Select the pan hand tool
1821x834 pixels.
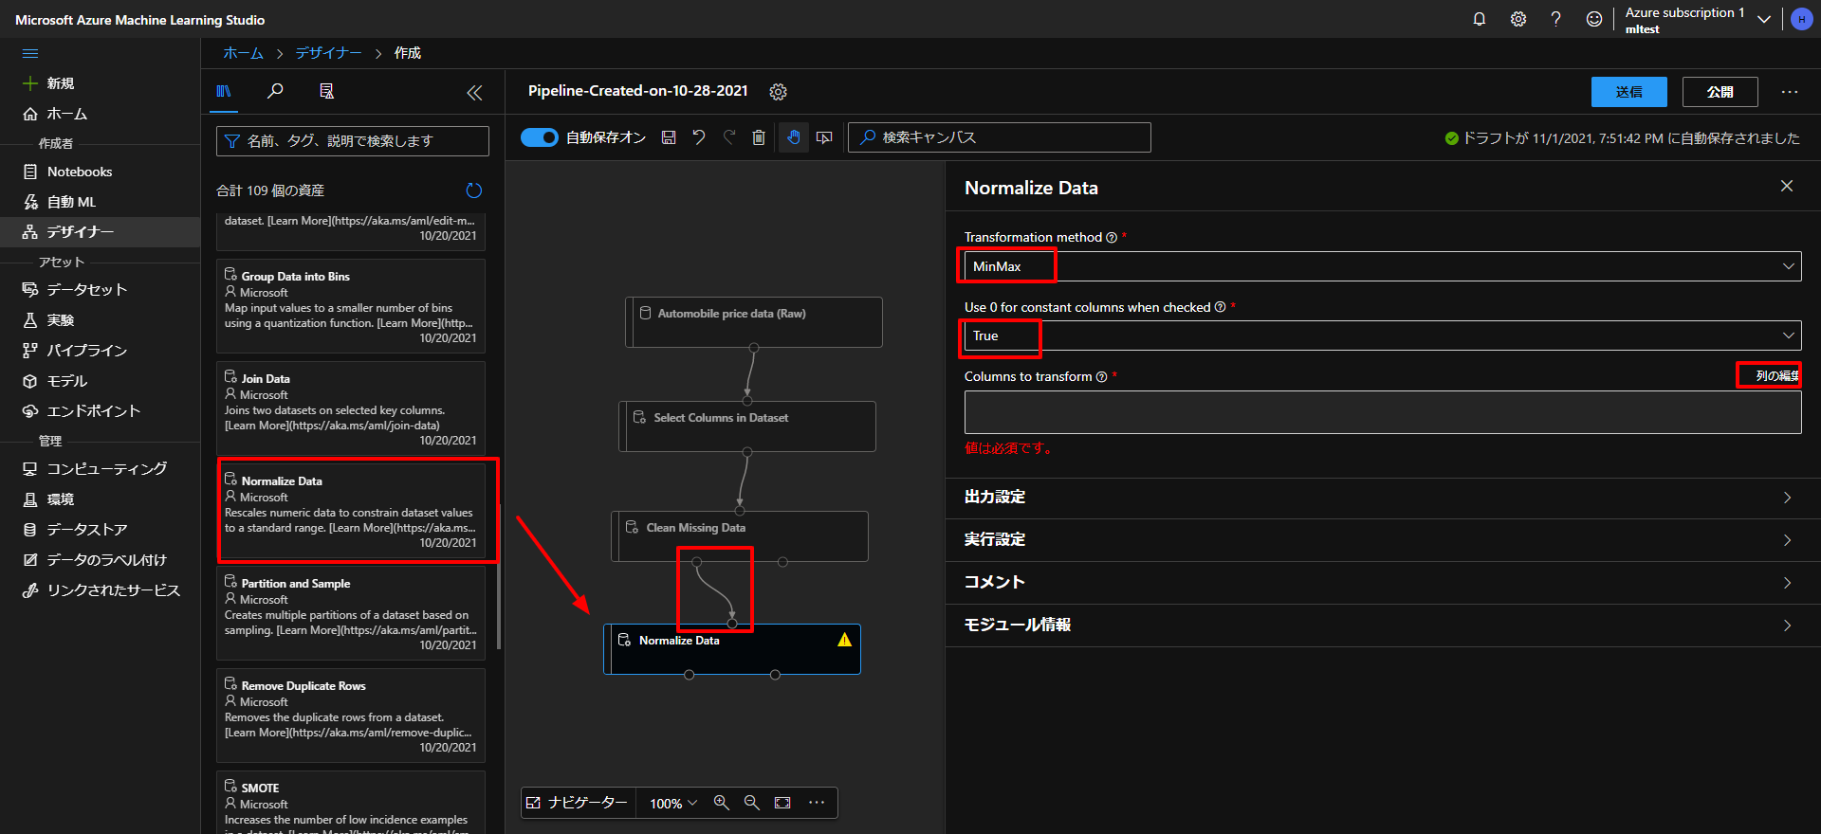[794, 137]
